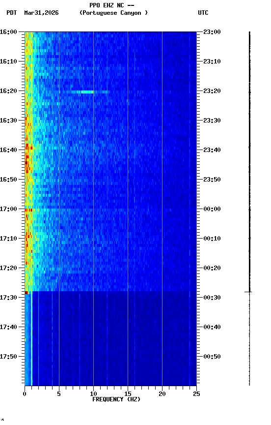Click the '17:40' PDT time label
Screen dimensions: 271x425
[8, 328]
